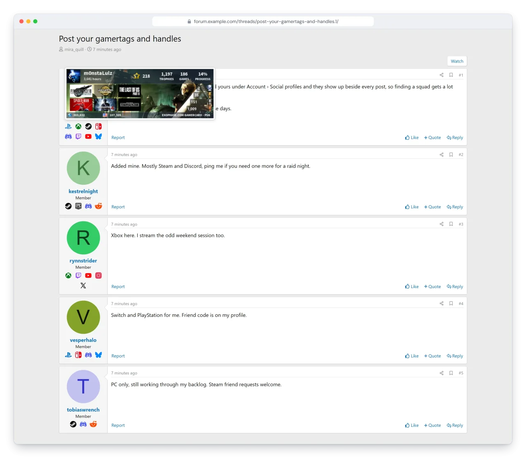Open tobiaswrench's Discord icon

pos(83,424)
